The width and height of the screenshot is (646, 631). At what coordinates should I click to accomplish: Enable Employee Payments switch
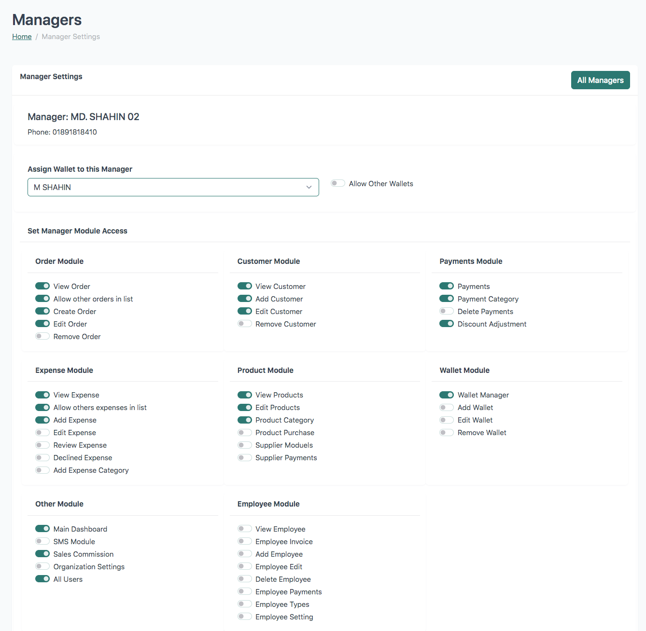coord(245,591)
